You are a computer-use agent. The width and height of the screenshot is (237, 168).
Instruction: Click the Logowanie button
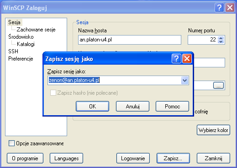click(133, 158)
